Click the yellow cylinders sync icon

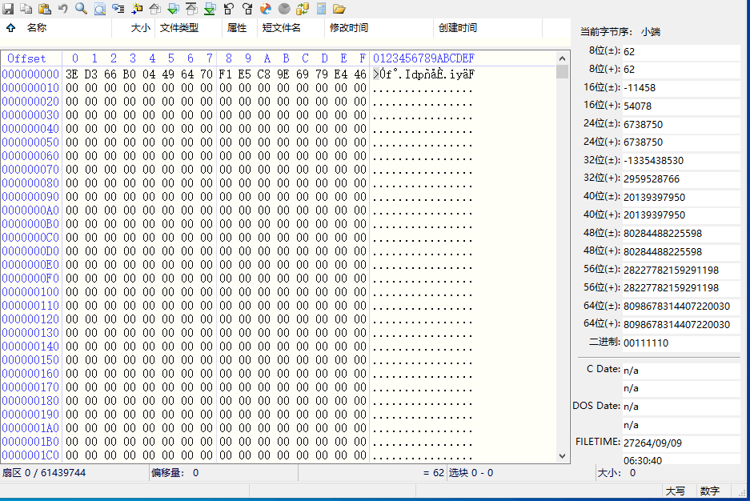coord(303,9)
